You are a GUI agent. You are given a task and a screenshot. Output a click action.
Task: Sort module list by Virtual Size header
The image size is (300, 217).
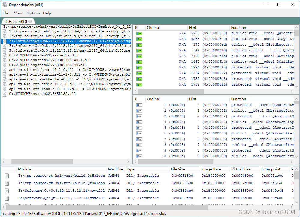point(244,169)
